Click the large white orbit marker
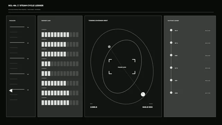The image size is (222, 125). [x=143, y=94]
